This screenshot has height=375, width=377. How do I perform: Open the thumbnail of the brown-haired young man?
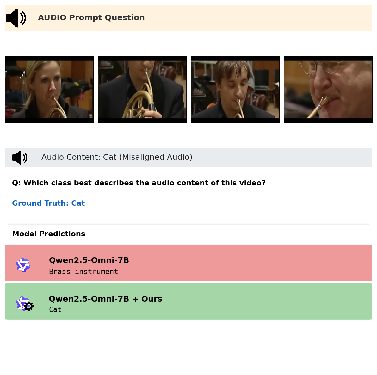coord(235,90)
